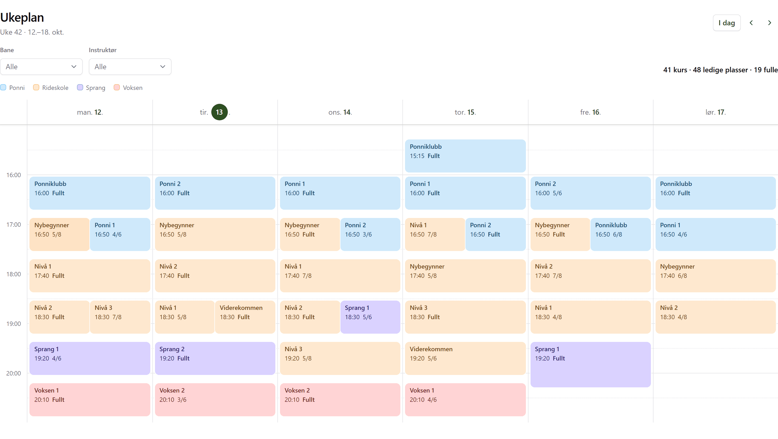Image resolution: width=778 pixels, height=439 pixels.
Task: Open Monday Sprang 1 19:20 4/6 course
Action: coord(90,358)
